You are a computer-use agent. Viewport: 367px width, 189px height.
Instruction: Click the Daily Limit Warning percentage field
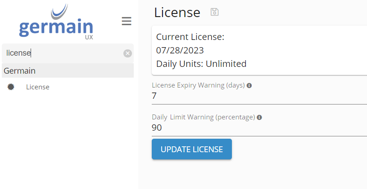tap(259, 128)
